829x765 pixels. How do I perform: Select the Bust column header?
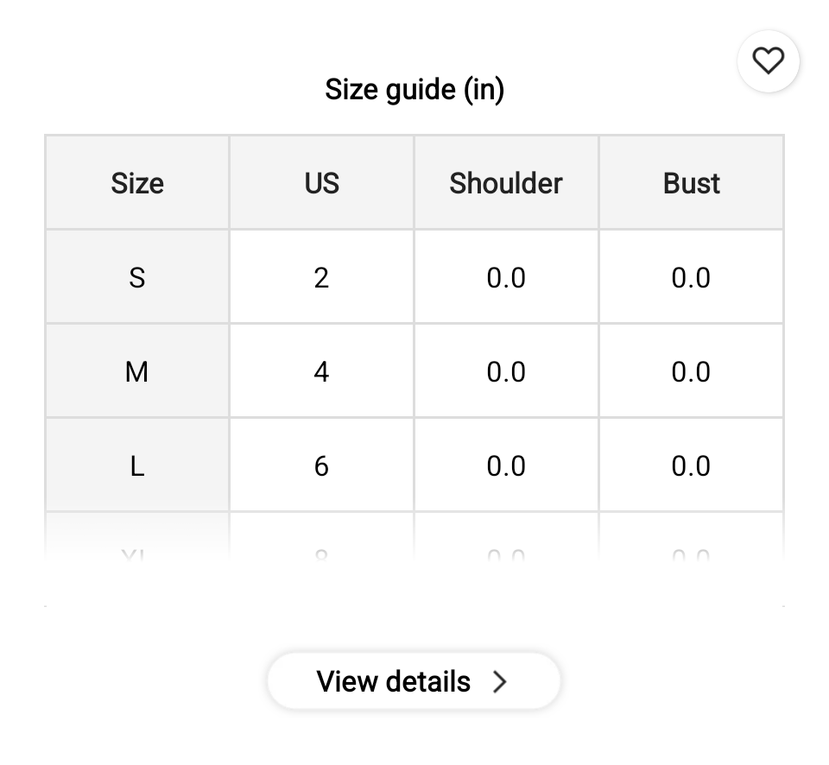[692, 183]
